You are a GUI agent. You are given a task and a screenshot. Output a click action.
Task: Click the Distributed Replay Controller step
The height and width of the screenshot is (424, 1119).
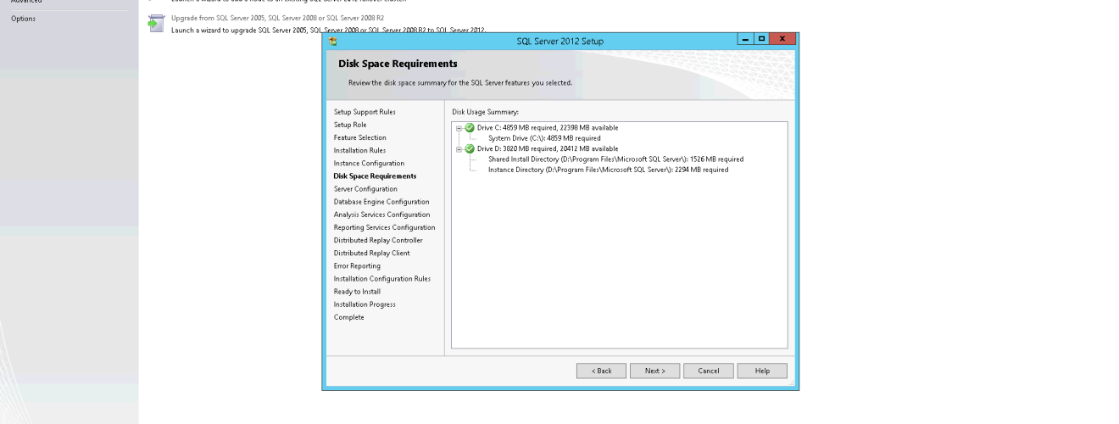pyautogui.click(x=378, y=240)
